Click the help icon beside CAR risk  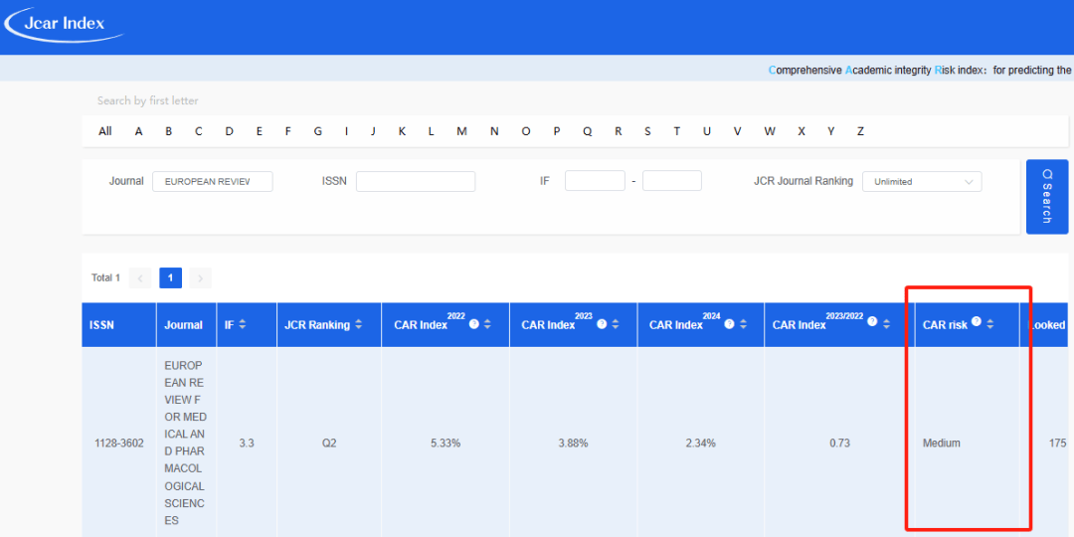977,322
